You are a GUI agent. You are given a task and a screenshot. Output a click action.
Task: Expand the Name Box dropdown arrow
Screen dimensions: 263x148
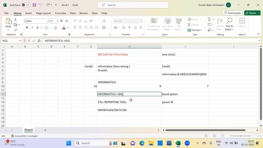(x=20, y=41)
